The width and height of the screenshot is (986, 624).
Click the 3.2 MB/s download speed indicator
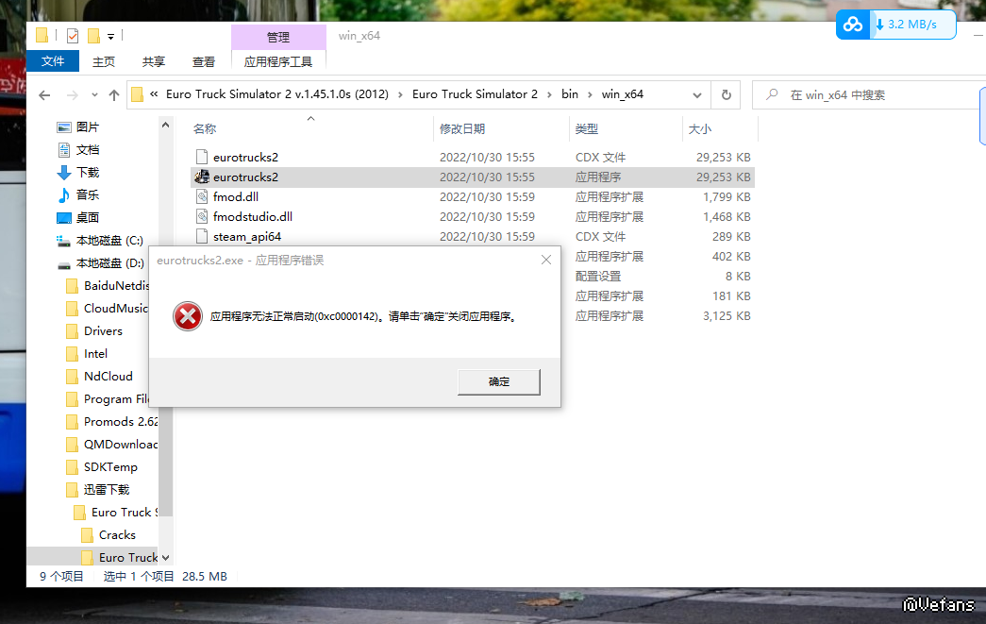tap(911, 25)
